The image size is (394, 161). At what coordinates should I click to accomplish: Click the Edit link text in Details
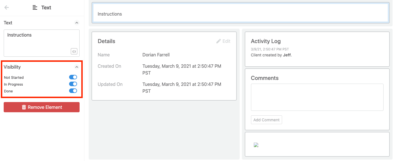click(x=226, y=41)
